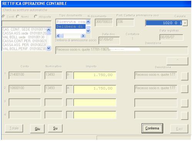Select the Nomi radio button
The width and height of the screenshot is (192, 141).
point(18,17)
